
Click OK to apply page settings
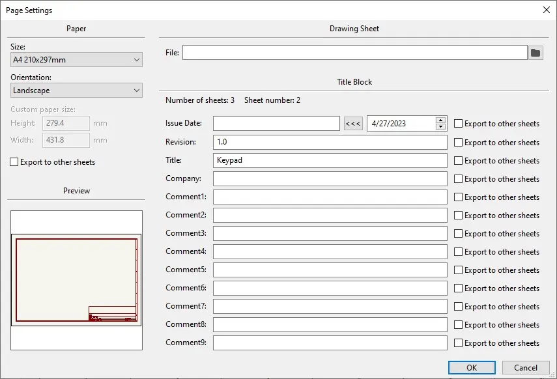pyautogui.click(x=472, y=368)
